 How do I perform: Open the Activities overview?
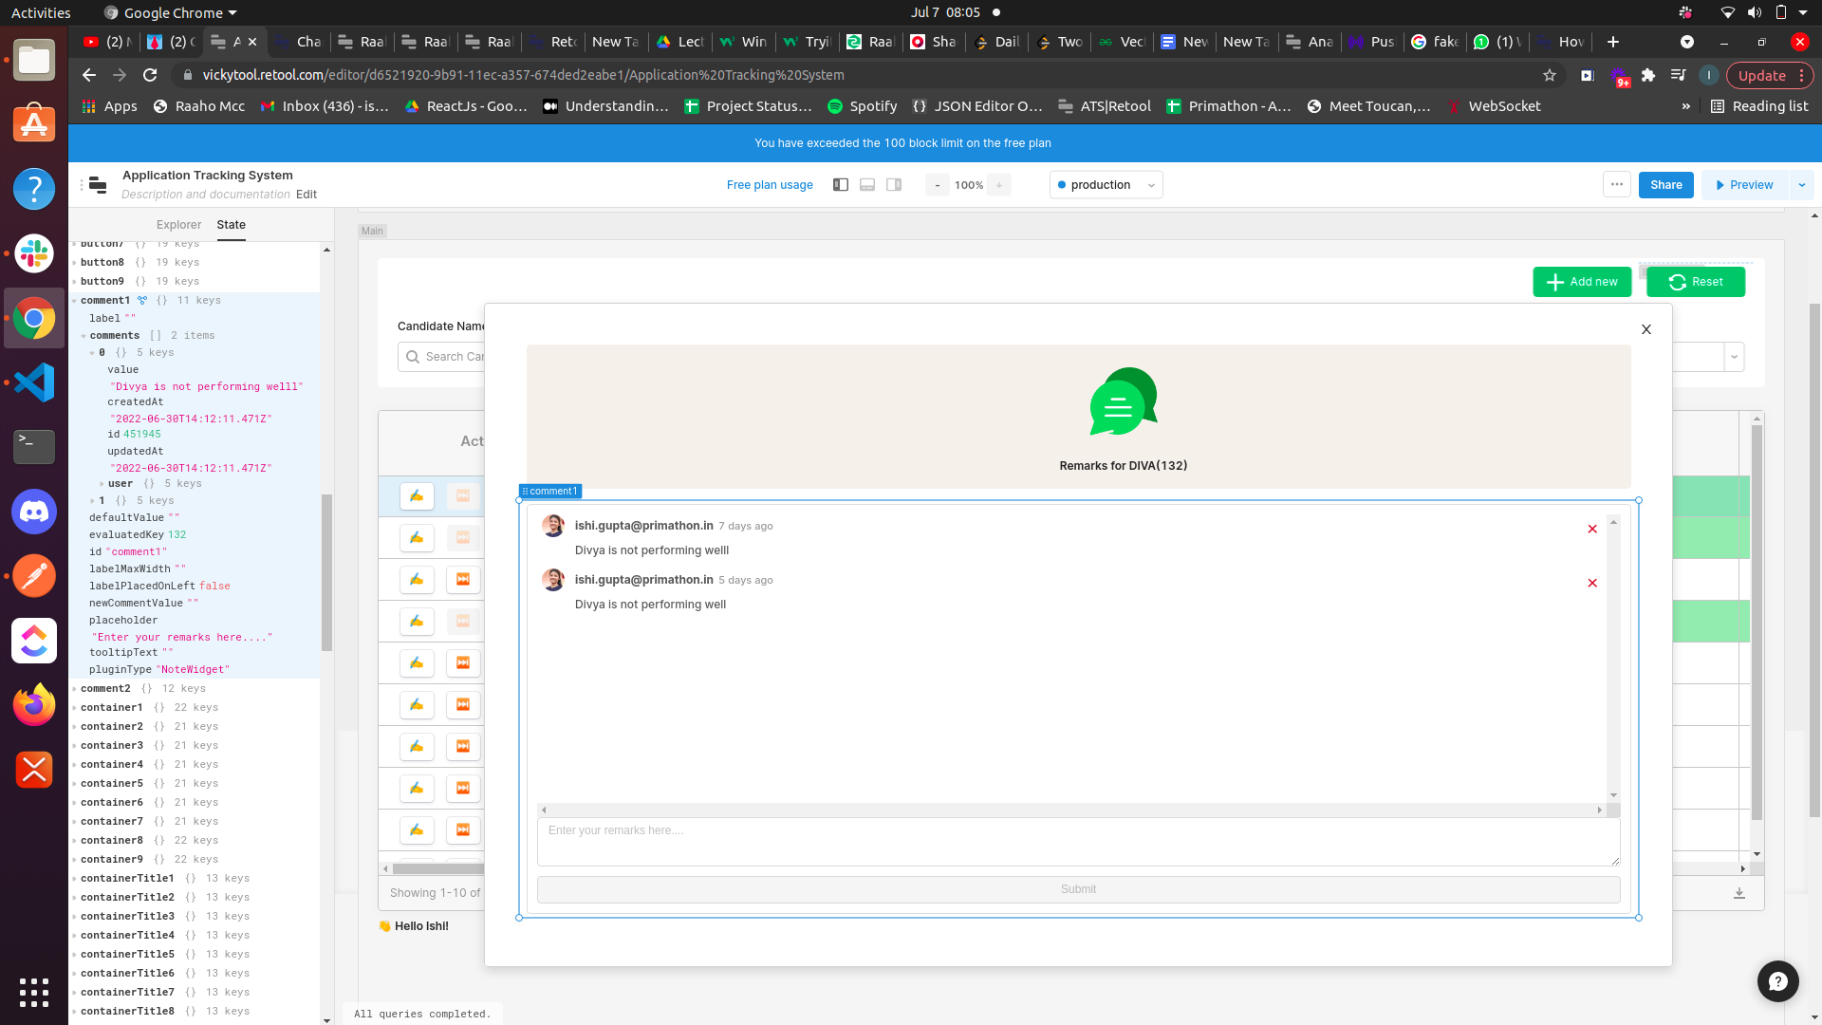(41, 13)
